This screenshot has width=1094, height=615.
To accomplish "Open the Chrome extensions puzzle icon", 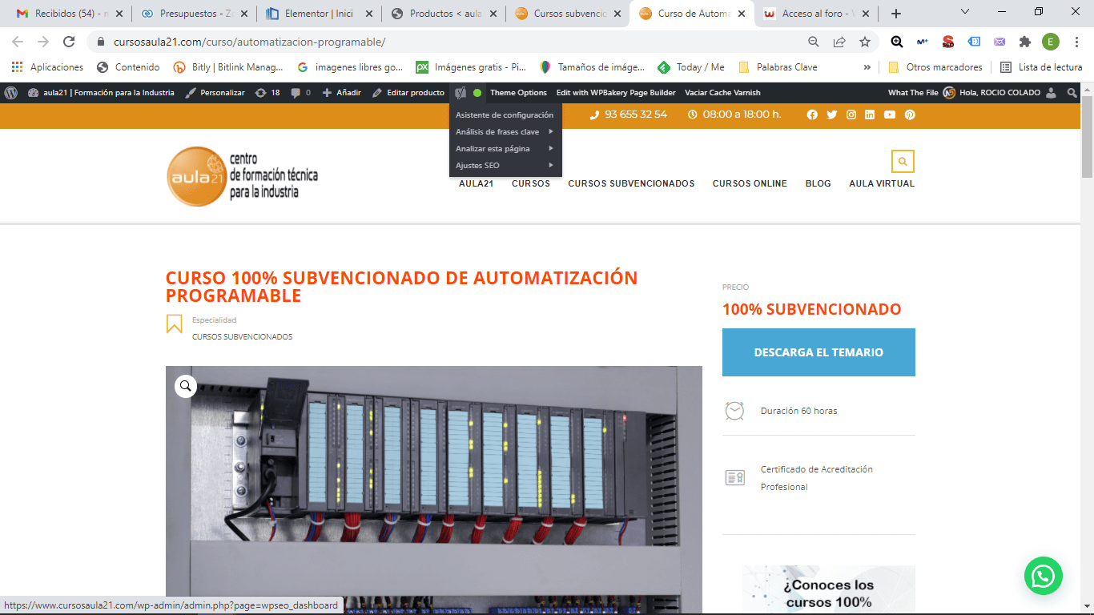I will click(x=1025, y=42).
